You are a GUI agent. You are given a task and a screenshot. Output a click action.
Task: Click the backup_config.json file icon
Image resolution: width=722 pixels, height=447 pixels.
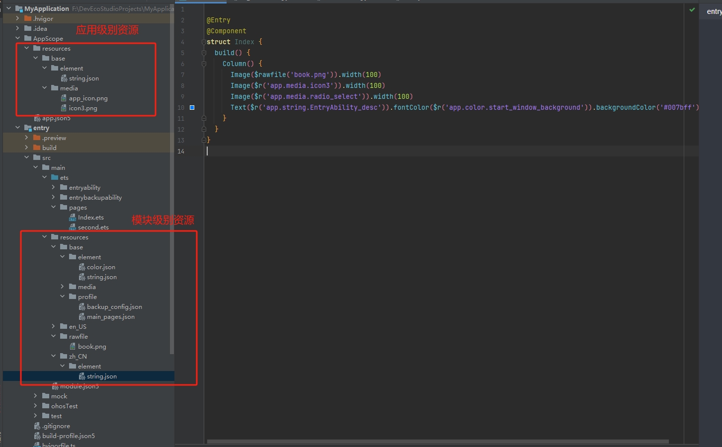tap(82, 306)
